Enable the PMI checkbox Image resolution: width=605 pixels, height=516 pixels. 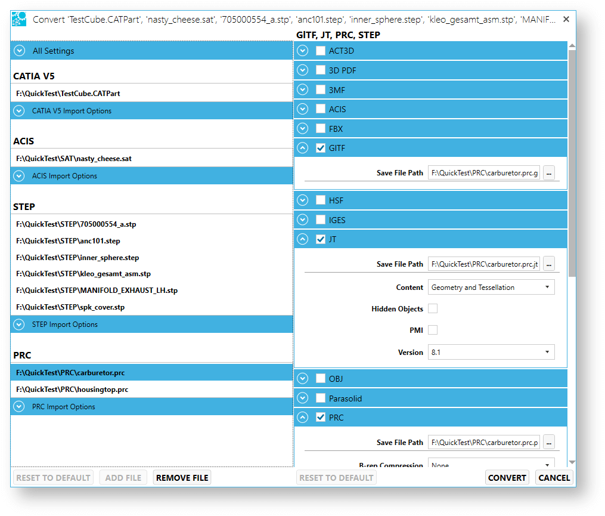click(433, 330)
